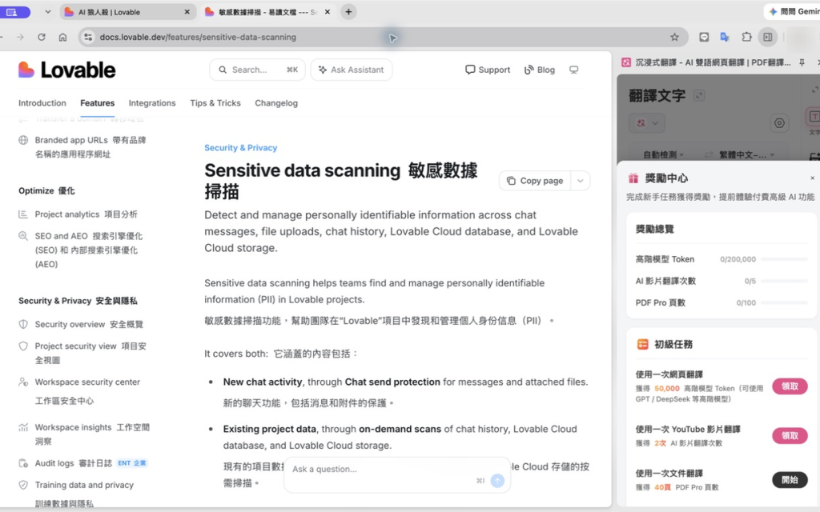Open tab search dropdown in tab strip

pyautogui.click(x=47, y=11)
